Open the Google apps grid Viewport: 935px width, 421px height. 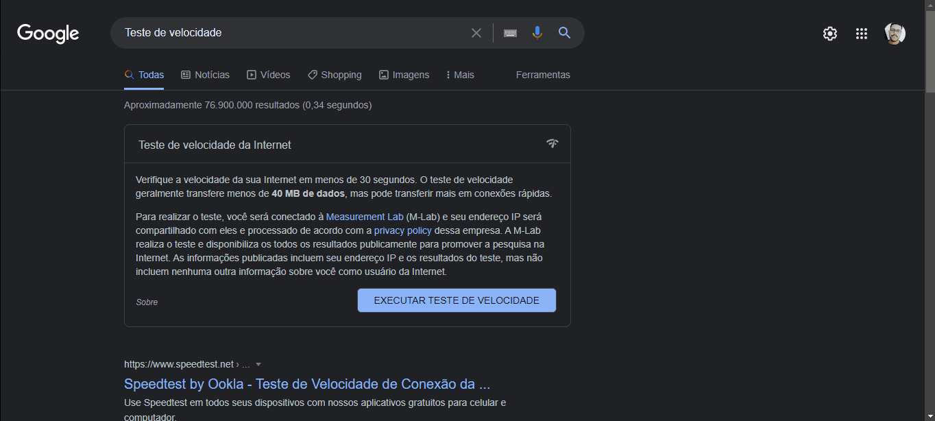tap(862, 34)
